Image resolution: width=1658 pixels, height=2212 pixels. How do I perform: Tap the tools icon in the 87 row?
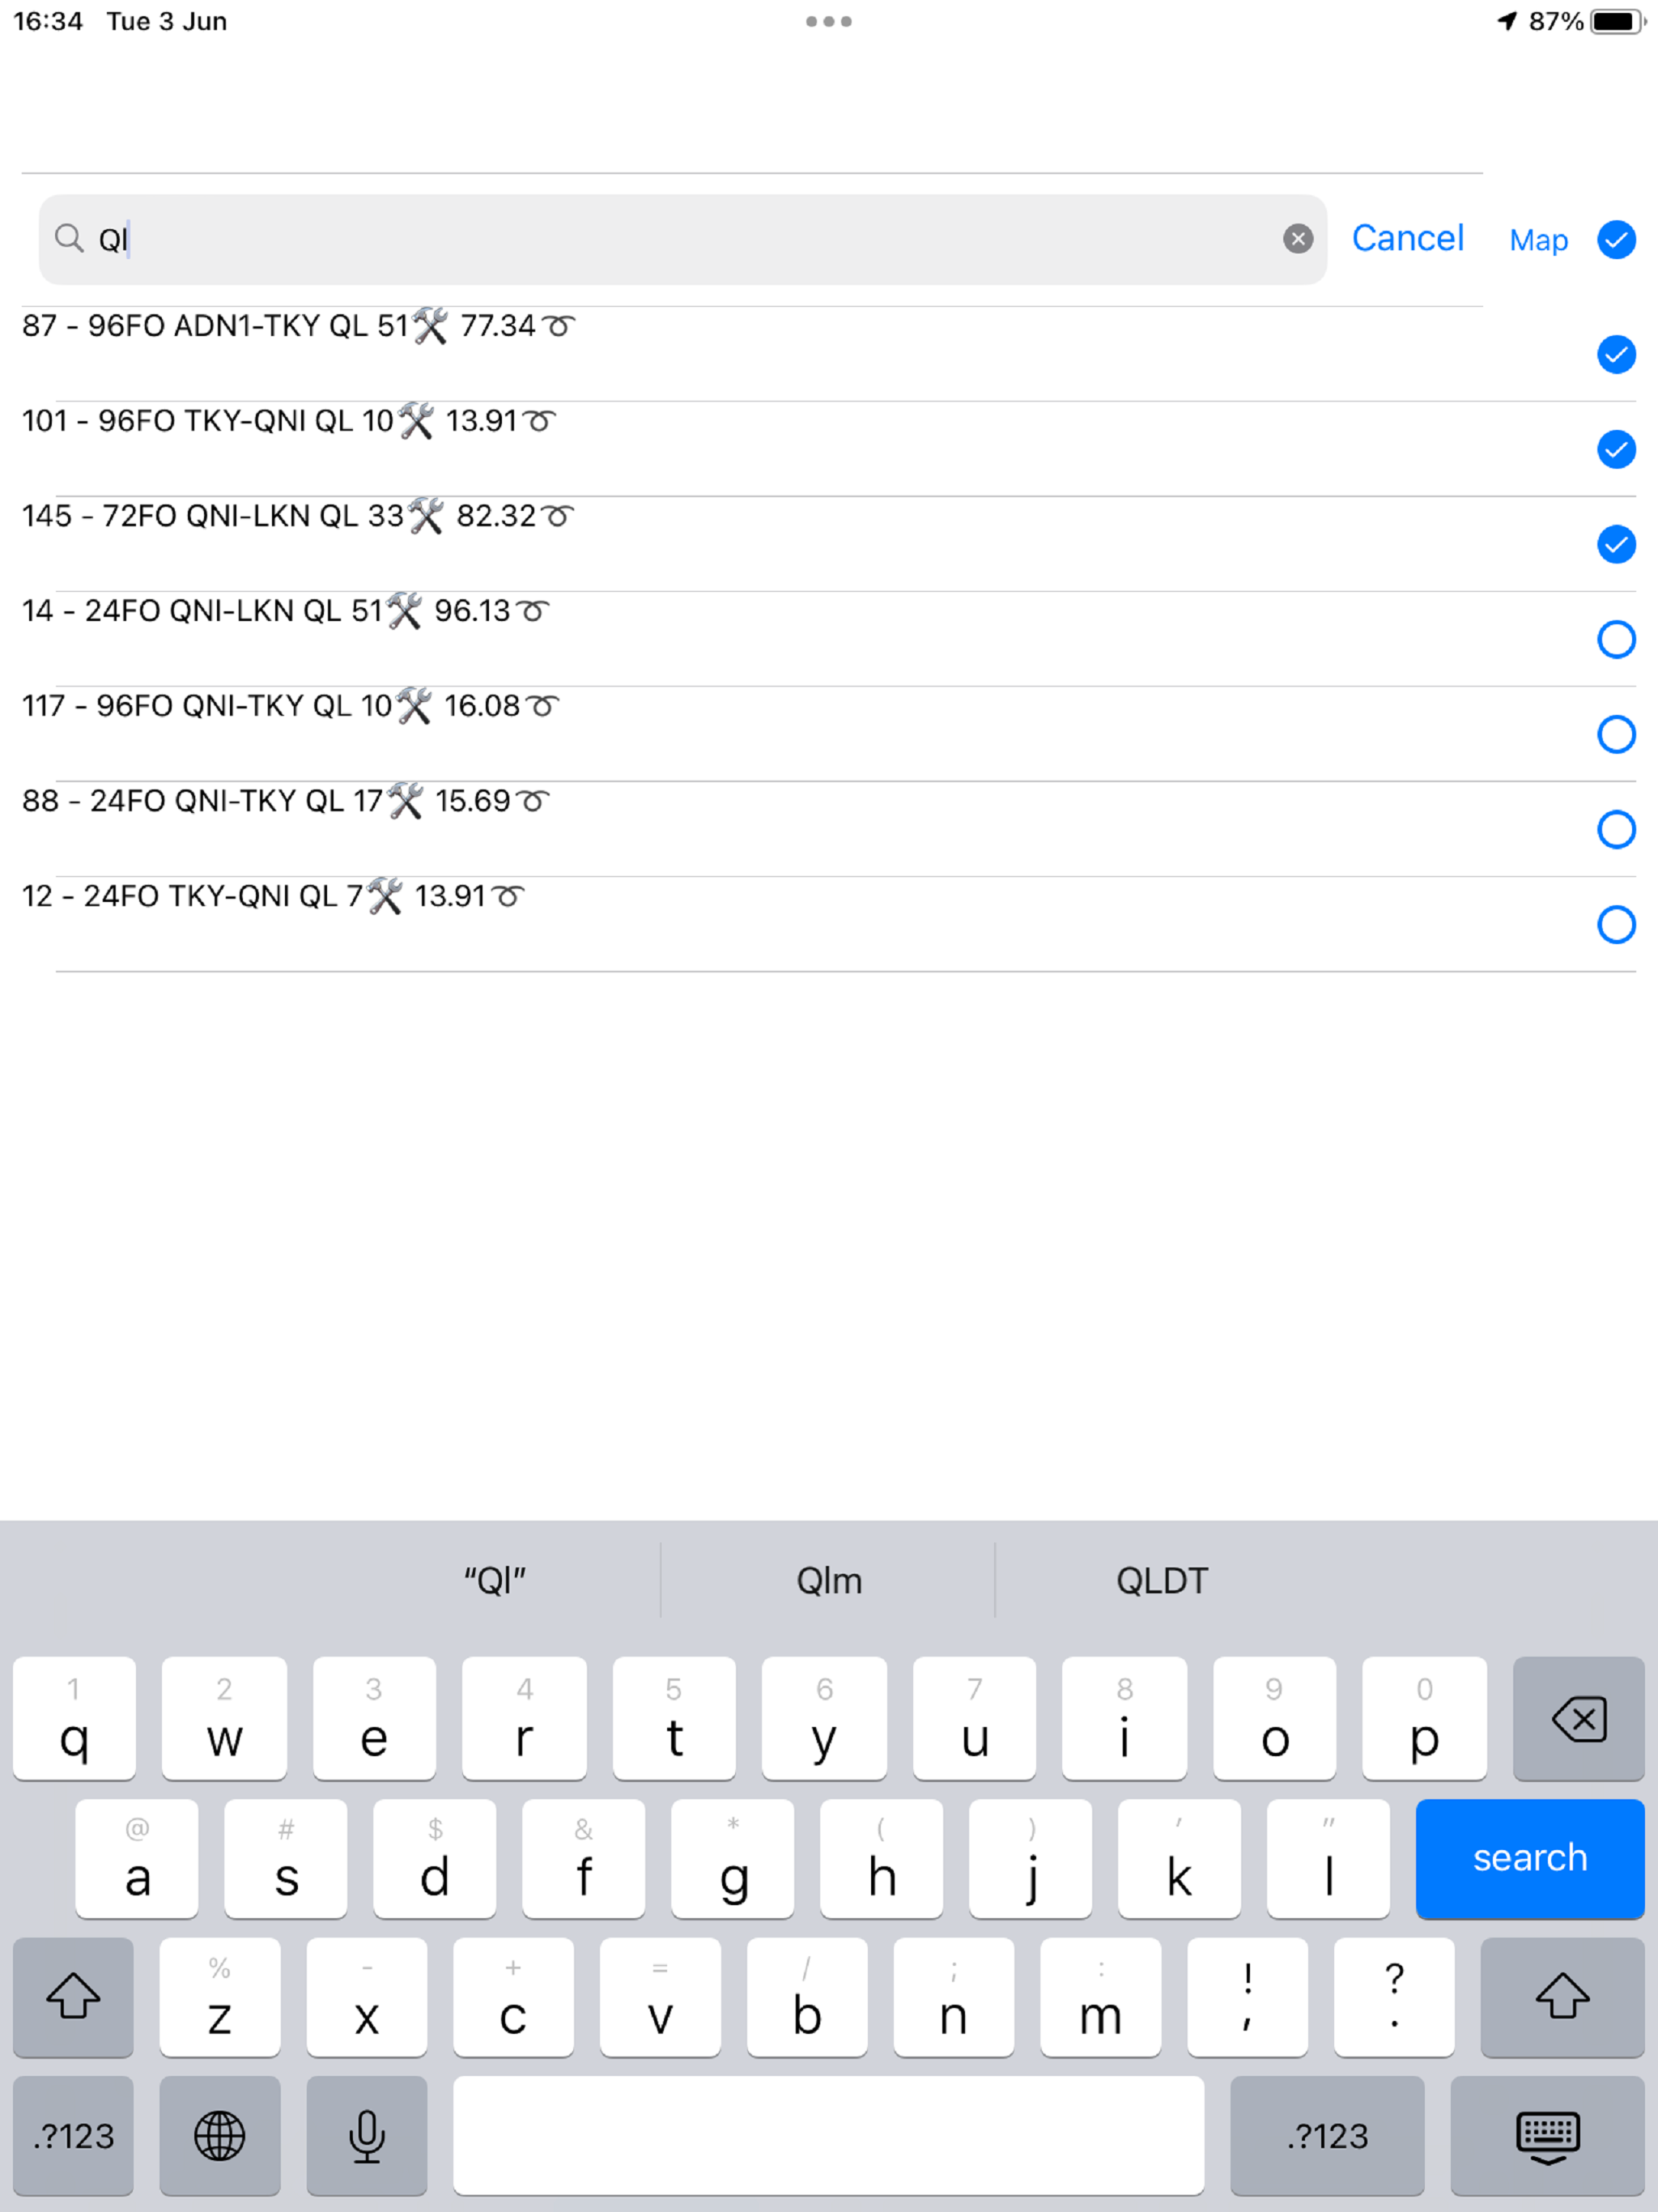(430, 326)
